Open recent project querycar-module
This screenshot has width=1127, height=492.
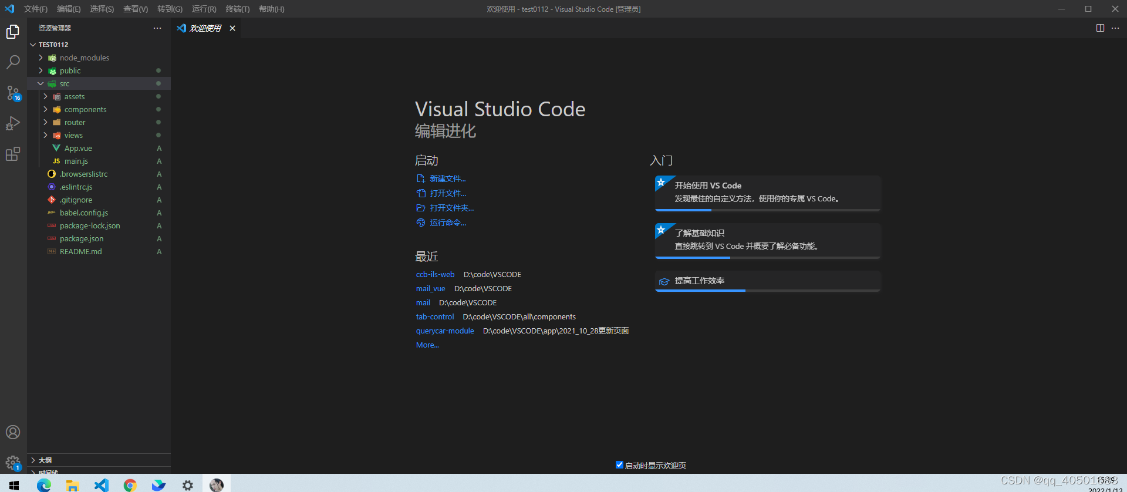[445, 331]
